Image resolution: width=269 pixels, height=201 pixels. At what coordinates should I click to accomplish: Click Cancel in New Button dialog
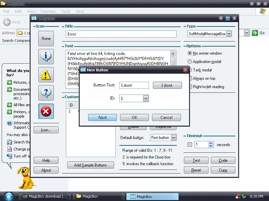pyautogui.click(x=166, y=118)
